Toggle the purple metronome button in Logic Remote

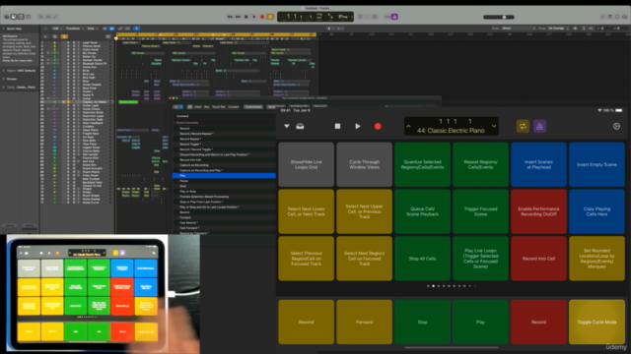539,126
